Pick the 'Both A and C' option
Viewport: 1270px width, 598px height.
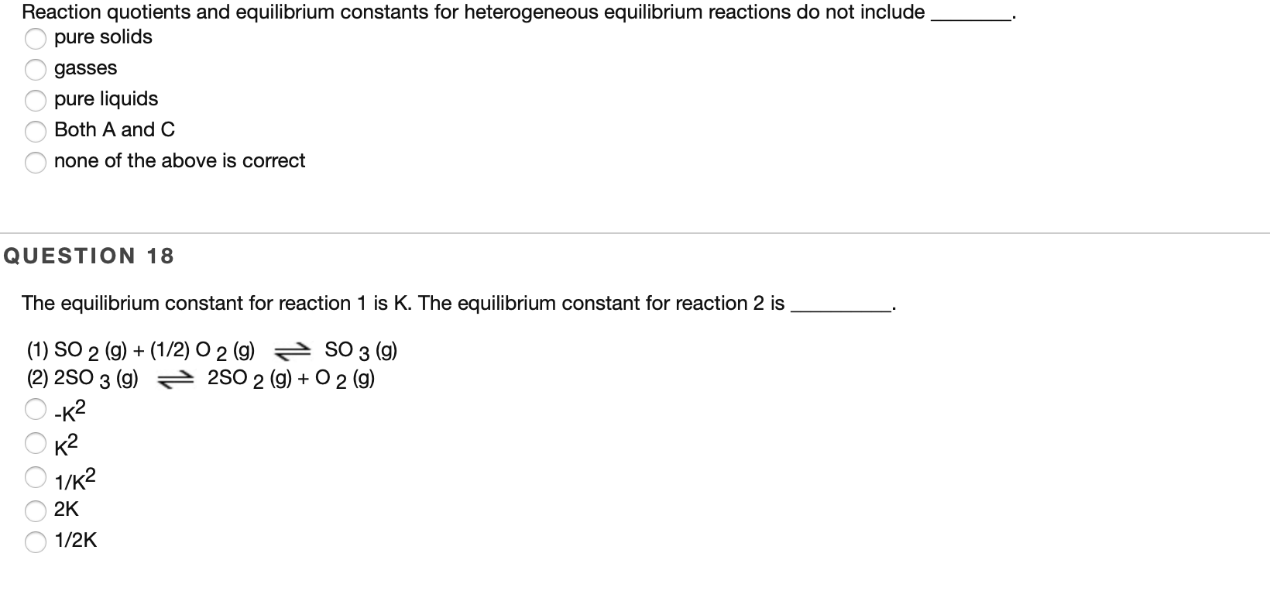point(36,132)
